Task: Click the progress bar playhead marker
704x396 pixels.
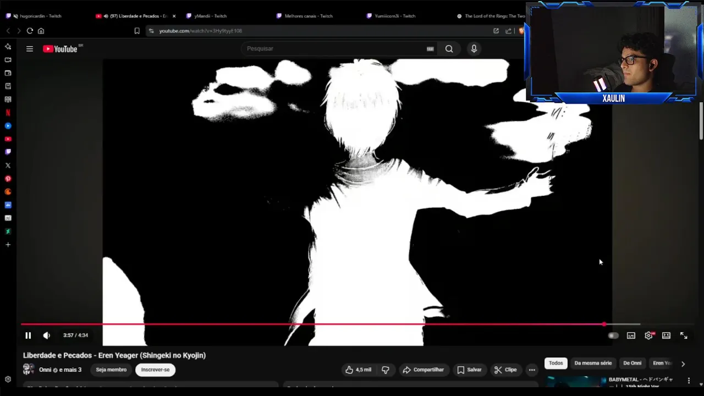Action: 604,324
